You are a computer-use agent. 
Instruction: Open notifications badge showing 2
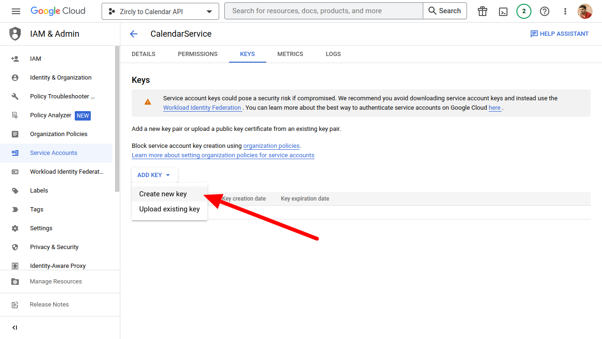[524, 11]
